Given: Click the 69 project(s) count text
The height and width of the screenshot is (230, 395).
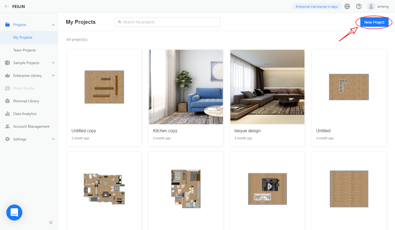Looking at the screenshot, I should point(77,39).
